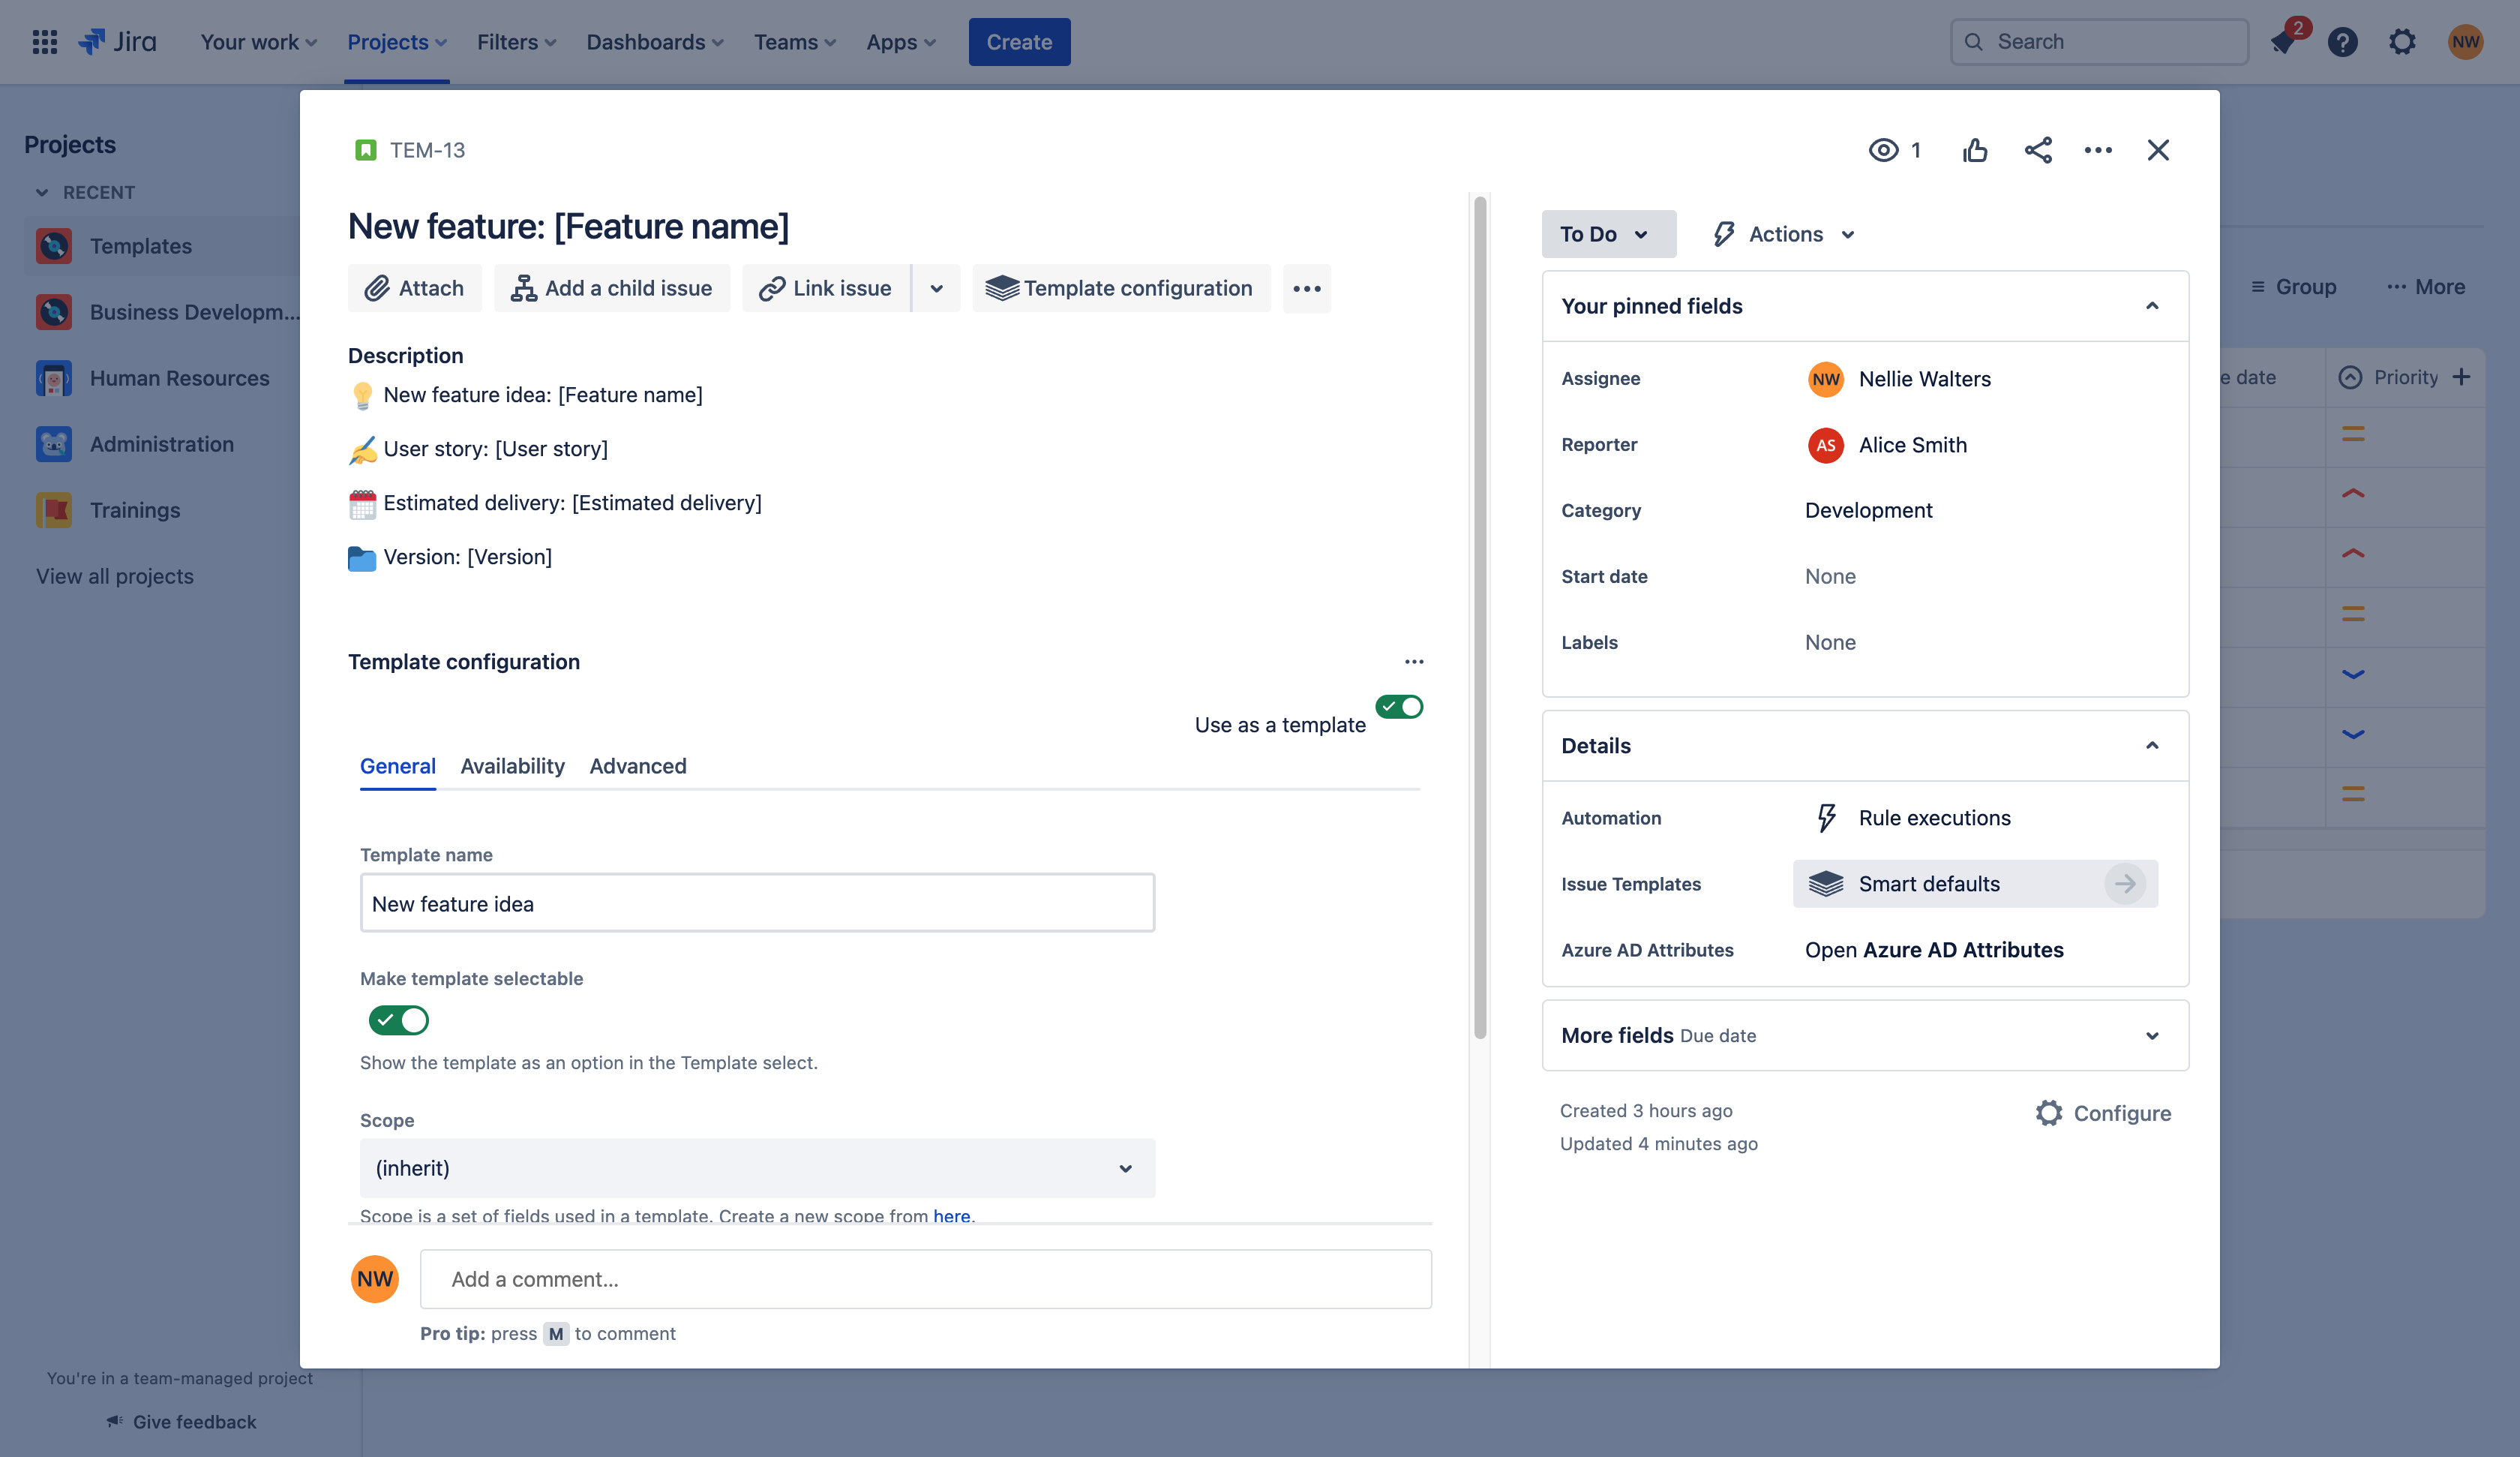Click the Jira logo
Image resolution: width=2520 pixels, height=1457 pixels.
pyautogui.click(x=118, y=42)
